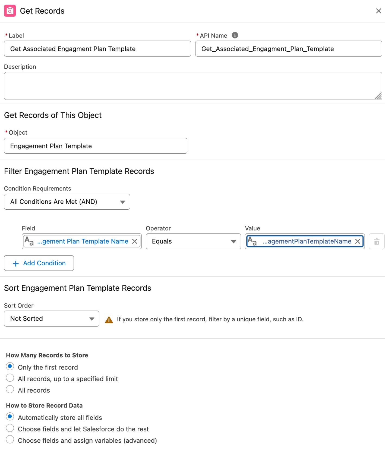
Task: Edit the Label input field
Action: [97, 49]
